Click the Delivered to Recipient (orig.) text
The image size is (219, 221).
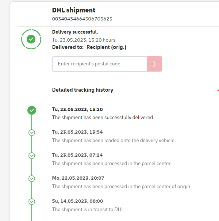(x=89, y=47)
